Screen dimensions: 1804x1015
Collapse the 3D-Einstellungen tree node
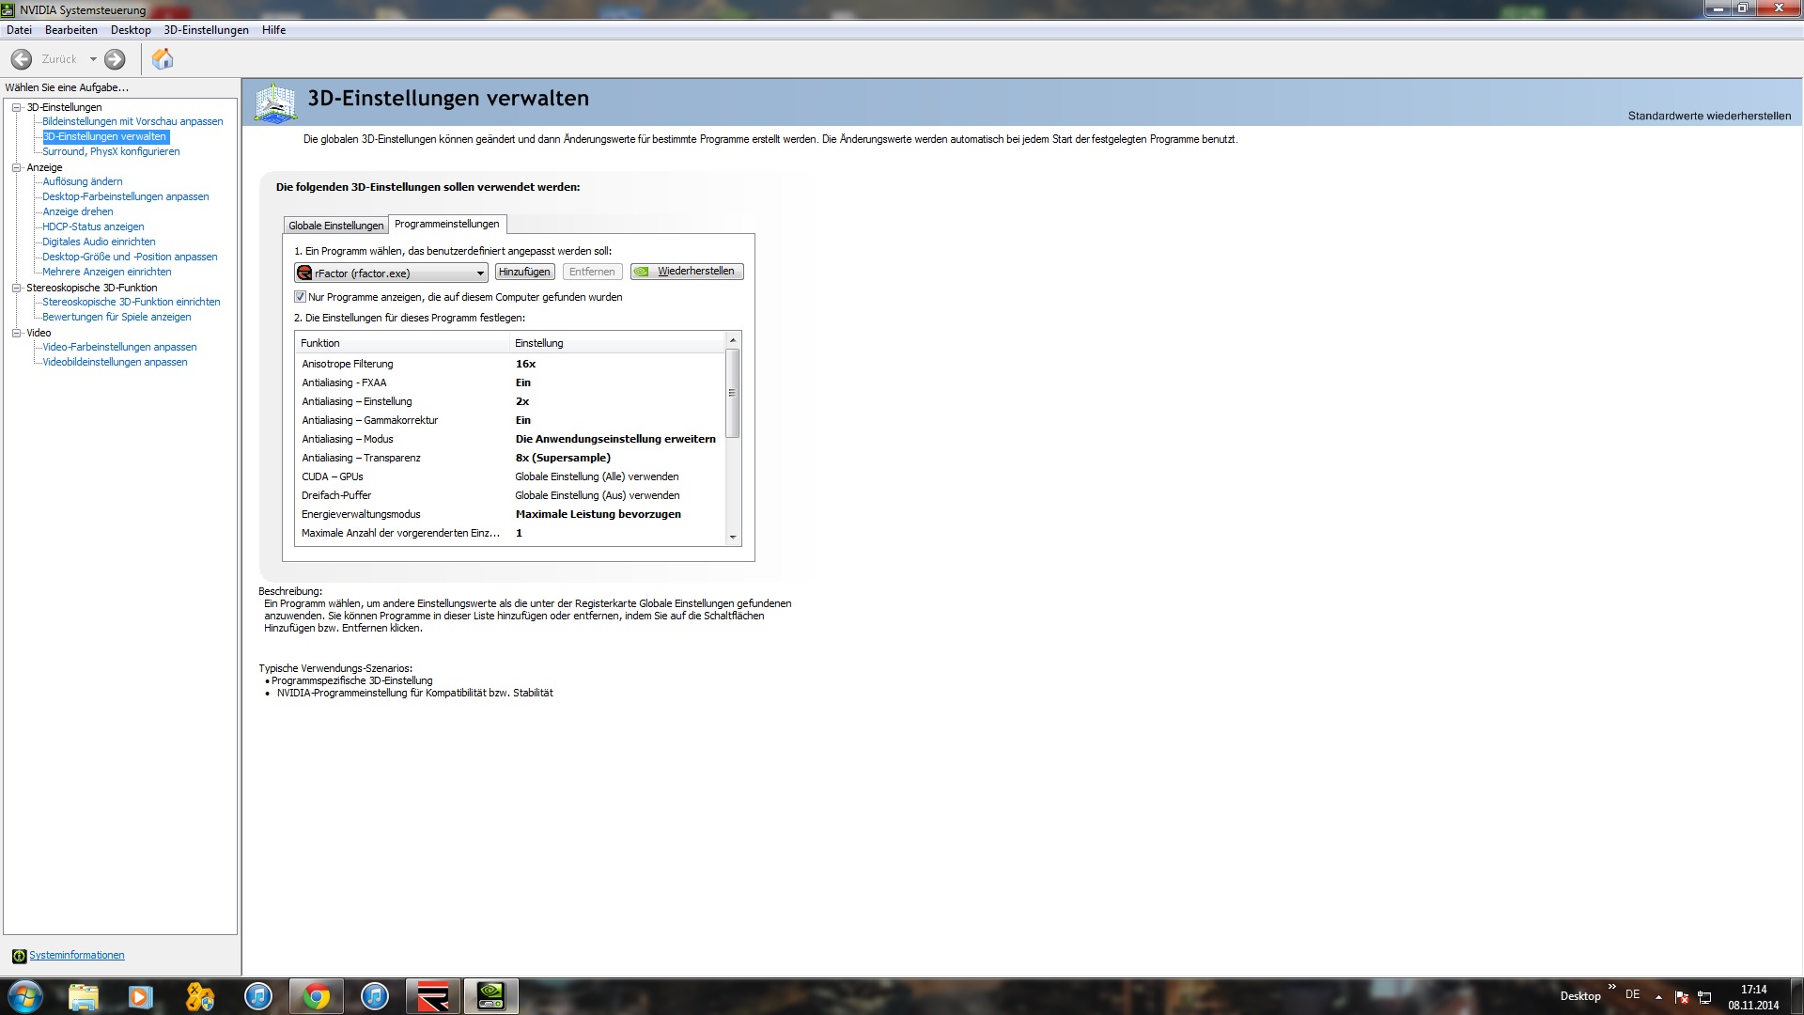(16, 107)
